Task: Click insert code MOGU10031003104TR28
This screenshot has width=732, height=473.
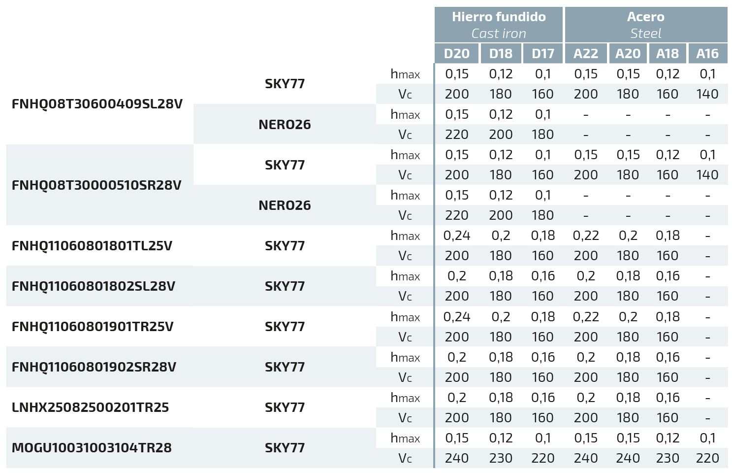Action: [92, 448]
